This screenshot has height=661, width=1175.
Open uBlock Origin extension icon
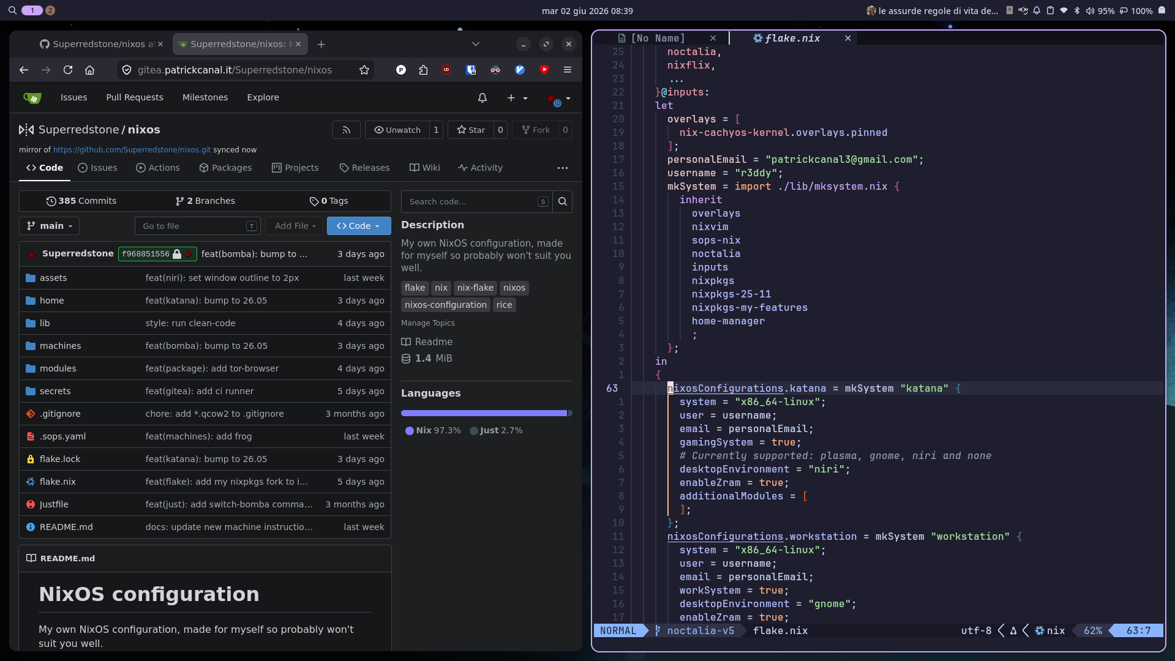pyautogui.click(x=446, y=70)
